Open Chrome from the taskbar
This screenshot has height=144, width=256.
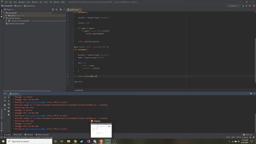(x=75, y=141)
